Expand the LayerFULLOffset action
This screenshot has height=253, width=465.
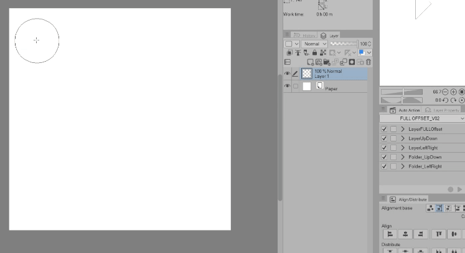tap(403, 129)
